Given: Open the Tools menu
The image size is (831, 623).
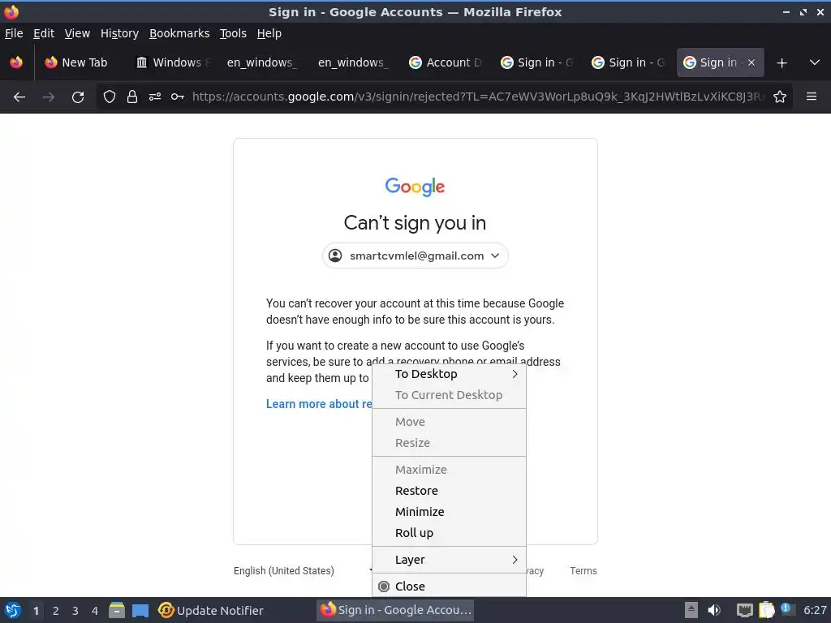Looking at the screenshot, I should [x=233, y=33].
